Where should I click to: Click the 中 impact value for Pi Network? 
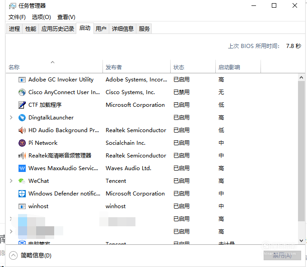click(x=221, y=143)
